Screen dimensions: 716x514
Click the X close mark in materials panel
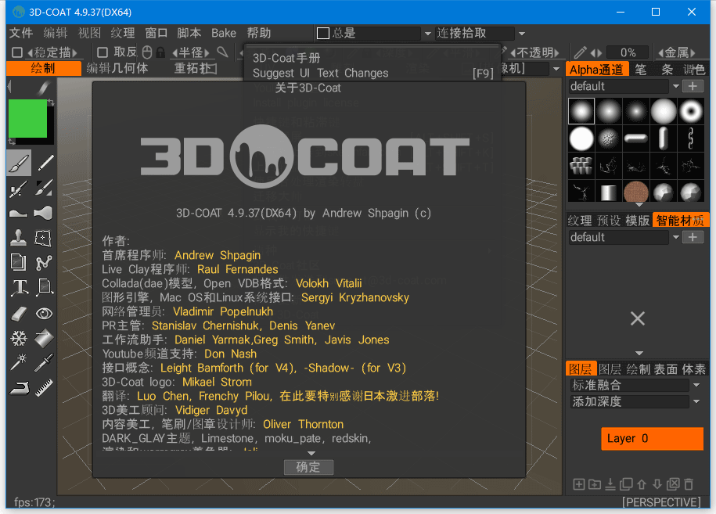click(x=638, y=318)
